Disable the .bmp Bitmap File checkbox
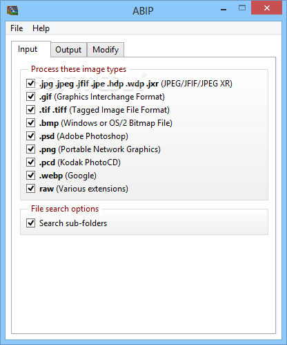The image size is (287, 345). point(30,123)
